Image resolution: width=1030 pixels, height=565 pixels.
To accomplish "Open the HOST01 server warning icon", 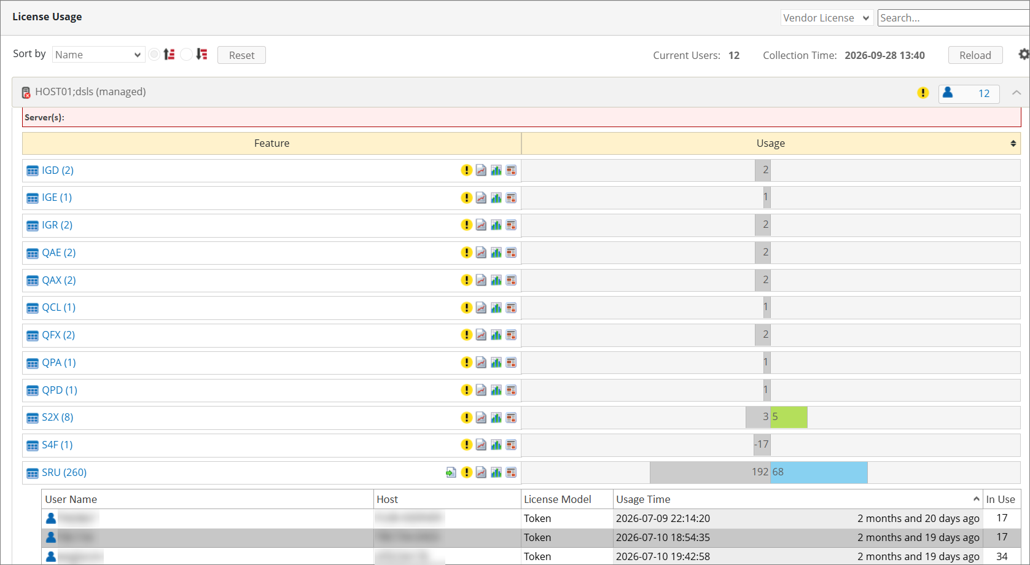I will pyautogui.click(x=923, y=93).
